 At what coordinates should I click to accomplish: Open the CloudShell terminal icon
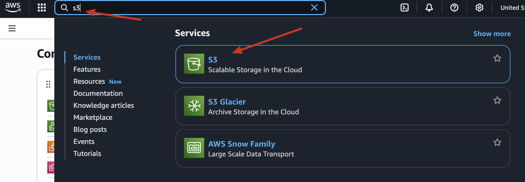tap(404, 8)
